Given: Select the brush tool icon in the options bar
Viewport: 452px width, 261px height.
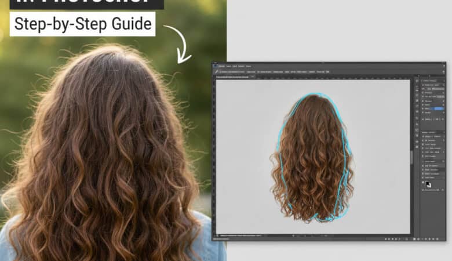Looking at the screenshot, I should 216,72.
